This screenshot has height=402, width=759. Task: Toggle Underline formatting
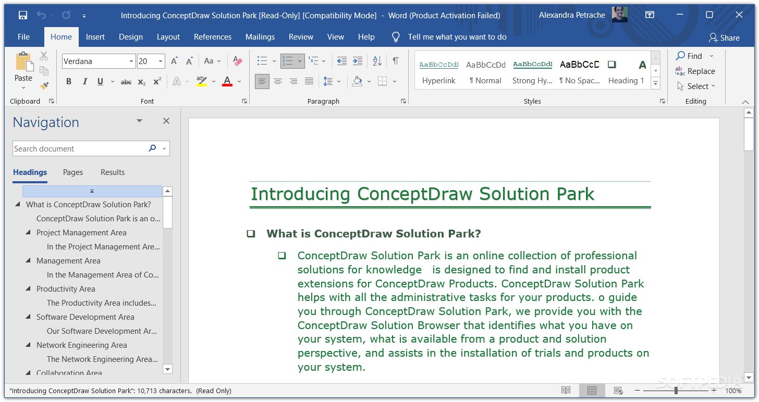(x=100, y=82)
